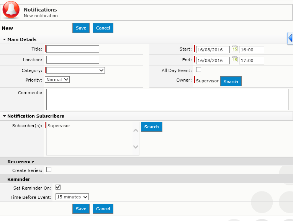Uncheck the Set Reminder On checkbox
The height and width of the screenshot is (221, 293).
coord(58,187)
